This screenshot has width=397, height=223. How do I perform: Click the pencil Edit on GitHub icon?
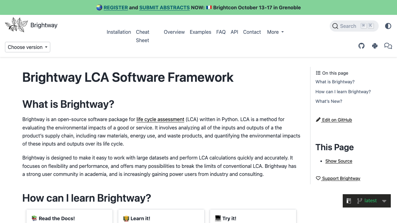(318, 120)
